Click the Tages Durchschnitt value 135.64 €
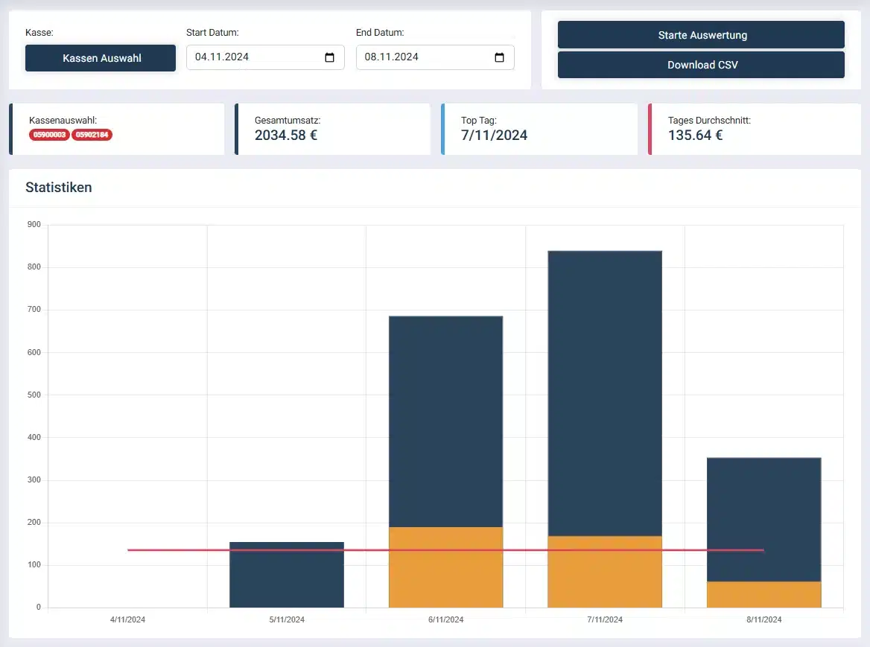The image size is (870, 647). (695, 136)
